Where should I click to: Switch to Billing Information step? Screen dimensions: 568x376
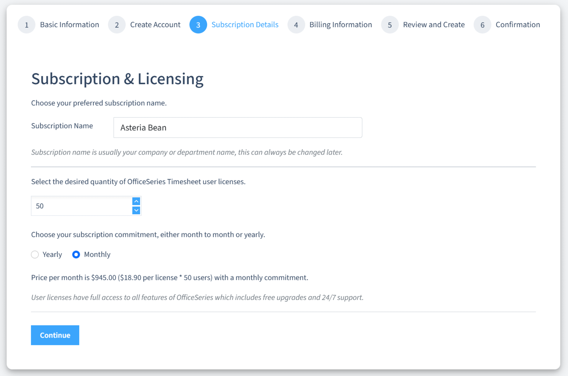(340, 25)
